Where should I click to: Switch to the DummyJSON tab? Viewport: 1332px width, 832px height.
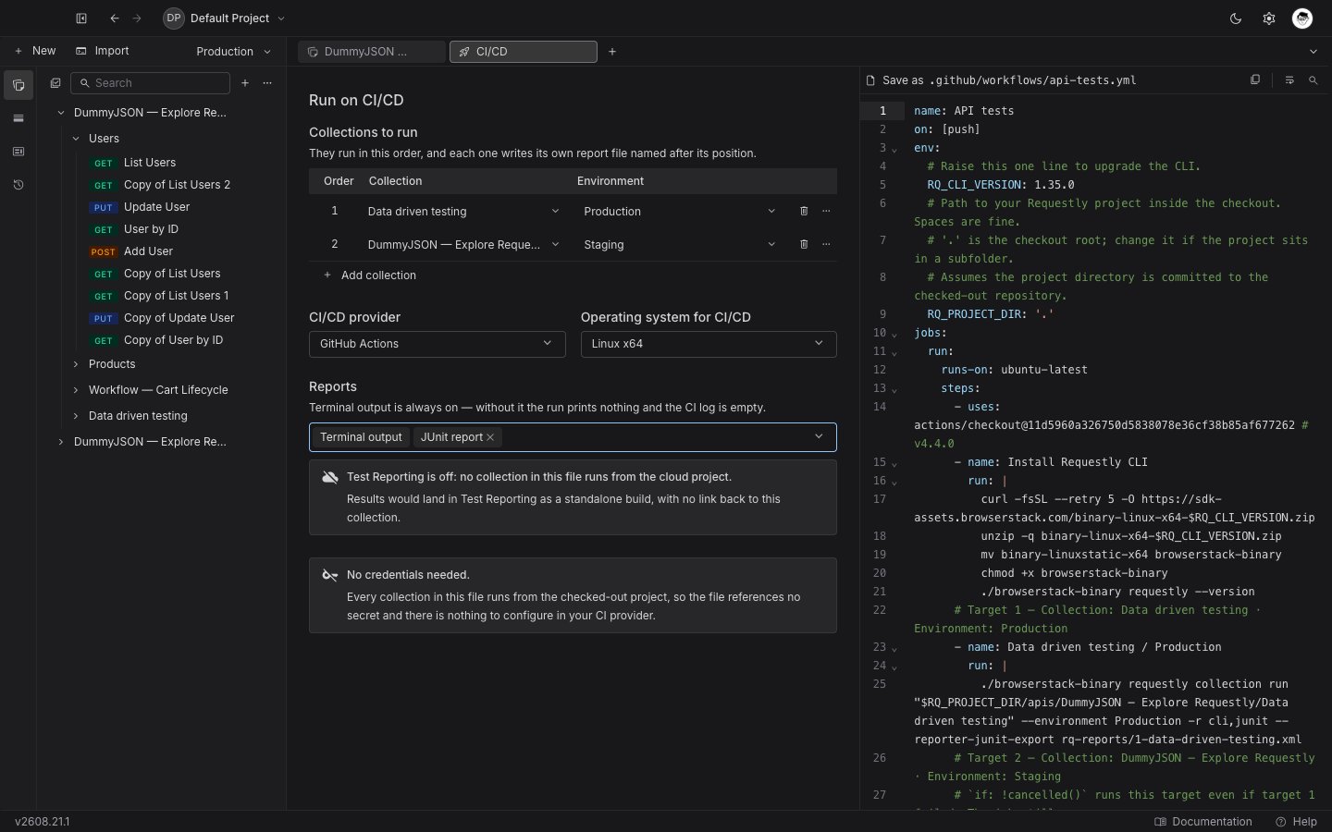(x=371, y=52)
